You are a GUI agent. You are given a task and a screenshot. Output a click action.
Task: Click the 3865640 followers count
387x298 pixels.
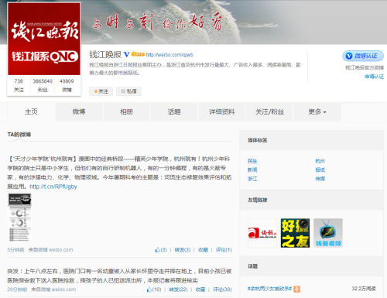[43, 81]
